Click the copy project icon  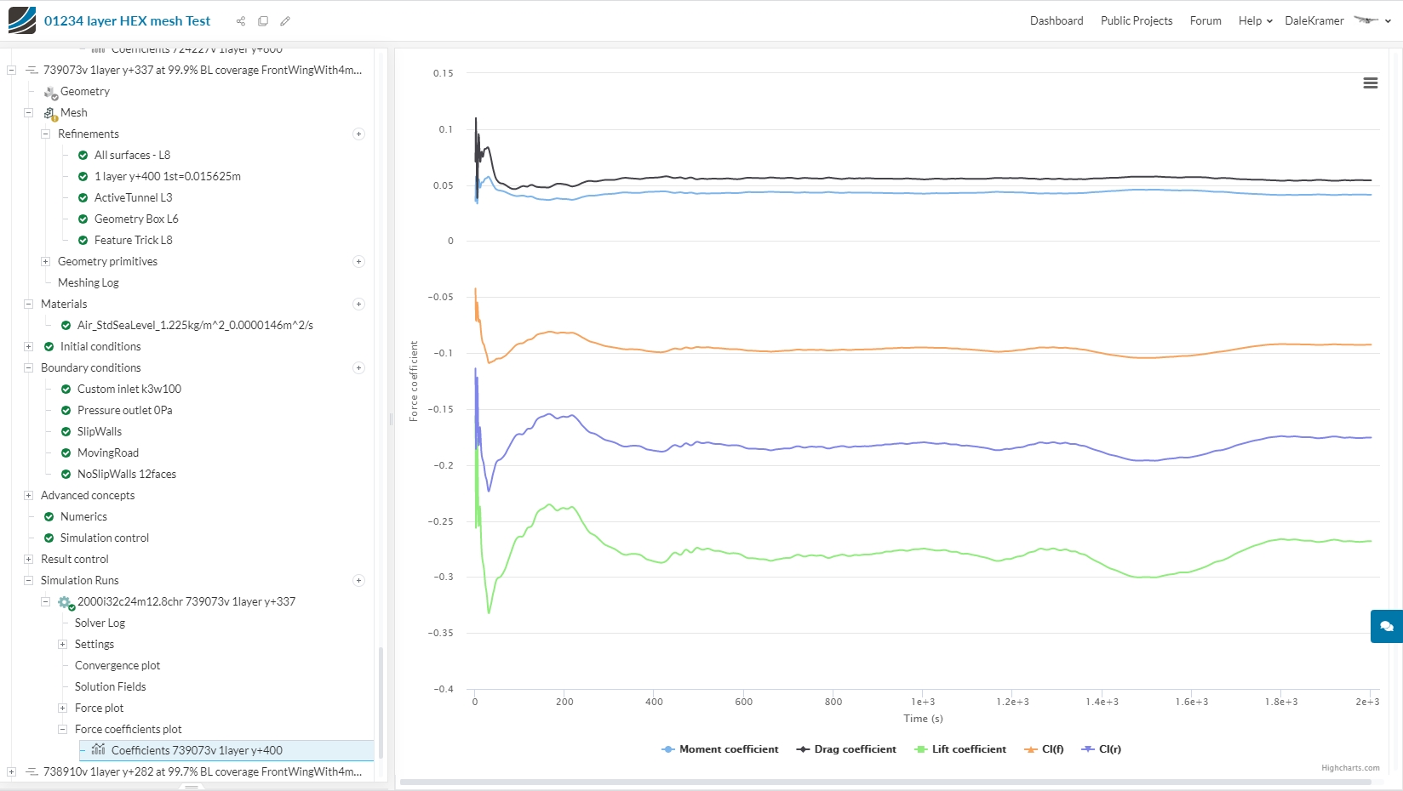[263, 21]
